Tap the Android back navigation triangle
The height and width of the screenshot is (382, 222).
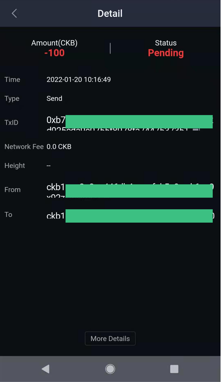click(45, 369)
